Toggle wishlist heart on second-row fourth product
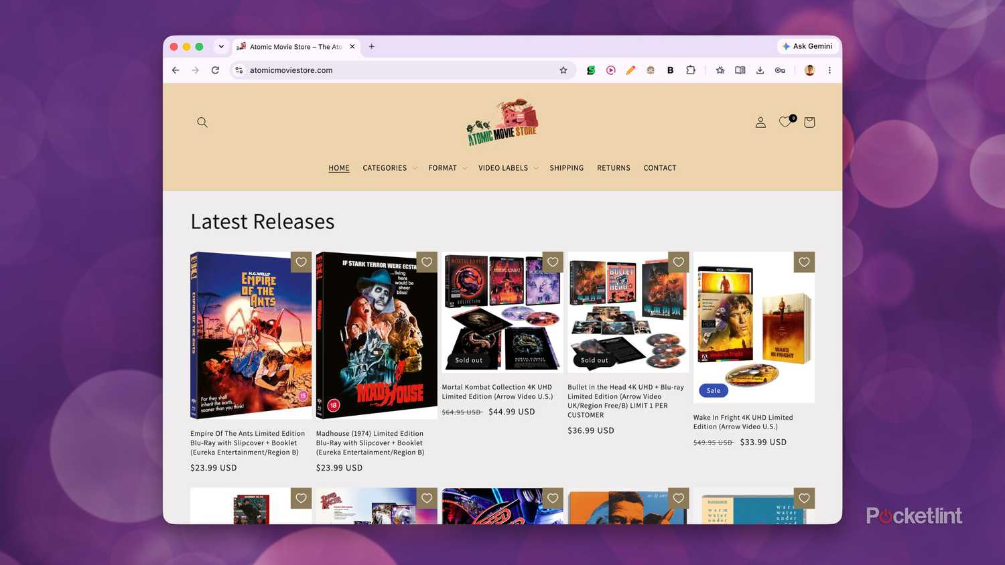This screenshot has height=565, width=1005. coord(679,498)
